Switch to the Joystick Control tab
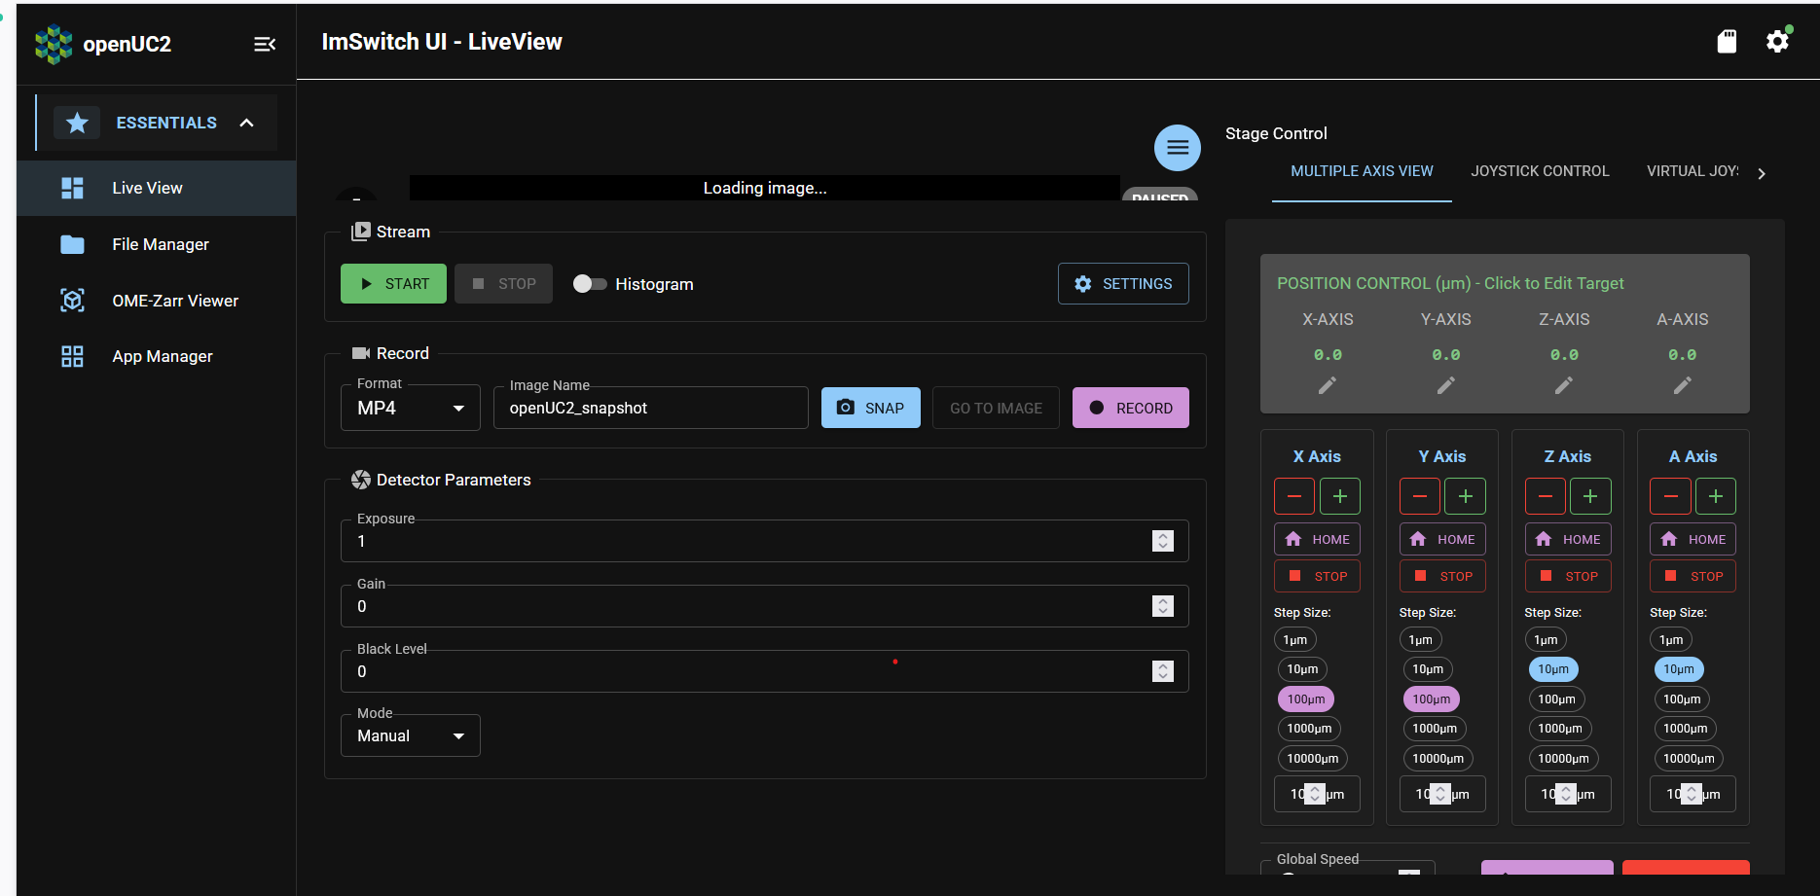 pos(1540,170)
